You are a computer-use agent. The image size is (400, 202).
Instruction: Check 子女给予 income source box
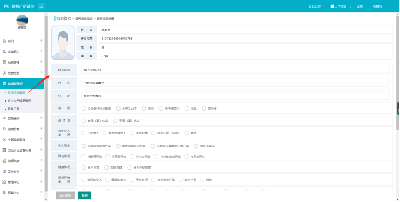83,133
